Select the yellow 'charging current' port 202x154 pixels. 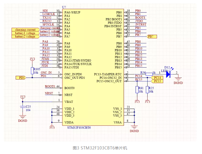click(x=25, y=30)
